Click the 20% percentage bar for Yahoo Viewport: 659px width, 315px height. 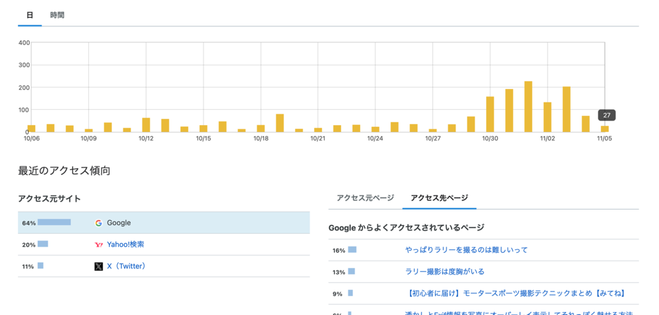click(43, 244)
